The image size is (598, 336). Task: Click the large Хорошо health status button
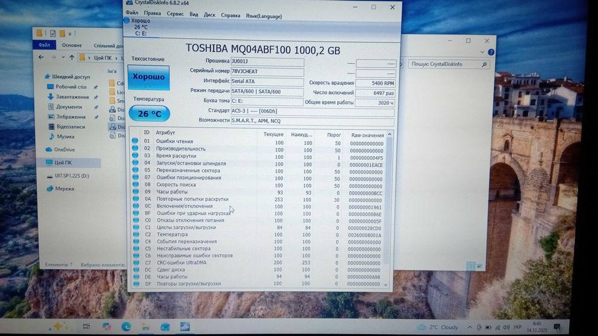148,77
